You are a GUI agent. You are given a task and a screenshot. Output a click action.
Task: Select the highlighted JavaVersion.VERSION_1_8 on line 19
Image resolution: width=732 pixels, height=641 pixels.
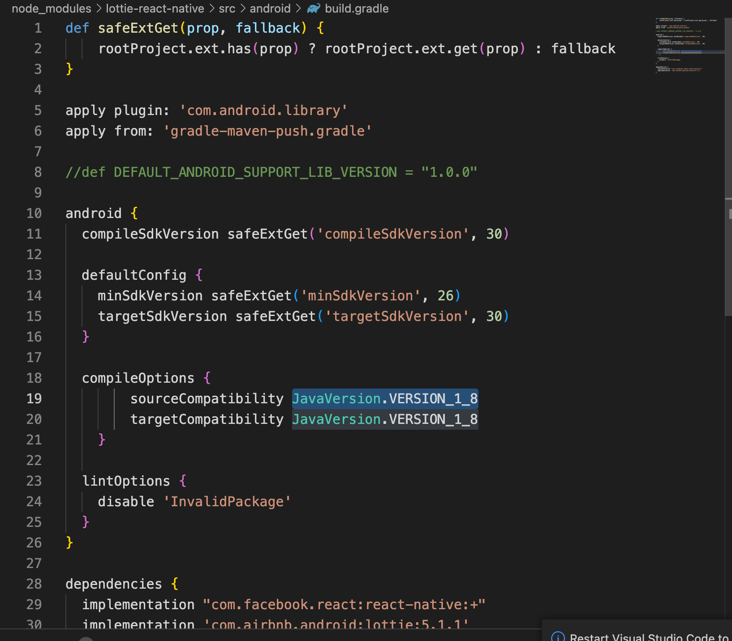click(x=384, y=398)
